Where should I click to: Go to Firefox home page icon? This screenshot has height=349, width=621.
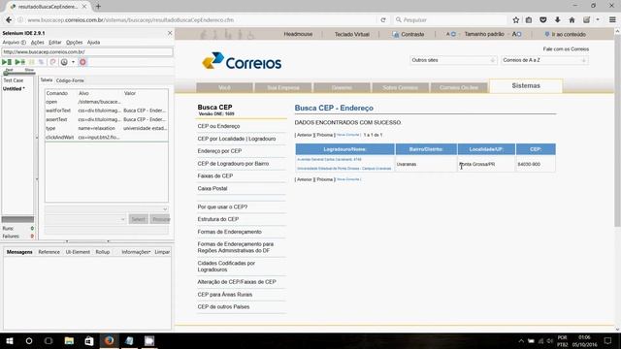[x=572, y=19]
